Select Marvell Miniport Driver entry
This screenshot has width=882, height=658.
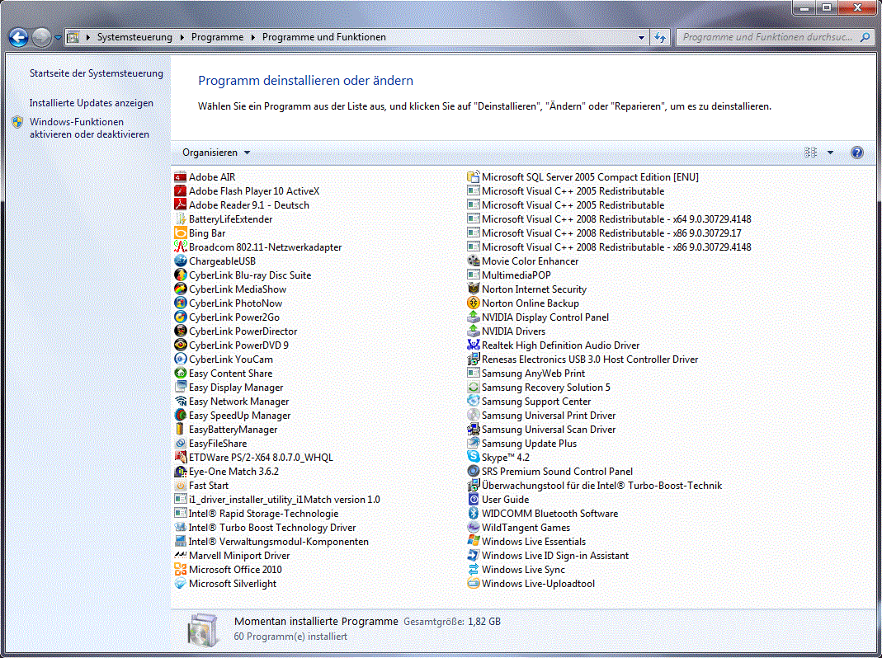click(x=233, y=556)
